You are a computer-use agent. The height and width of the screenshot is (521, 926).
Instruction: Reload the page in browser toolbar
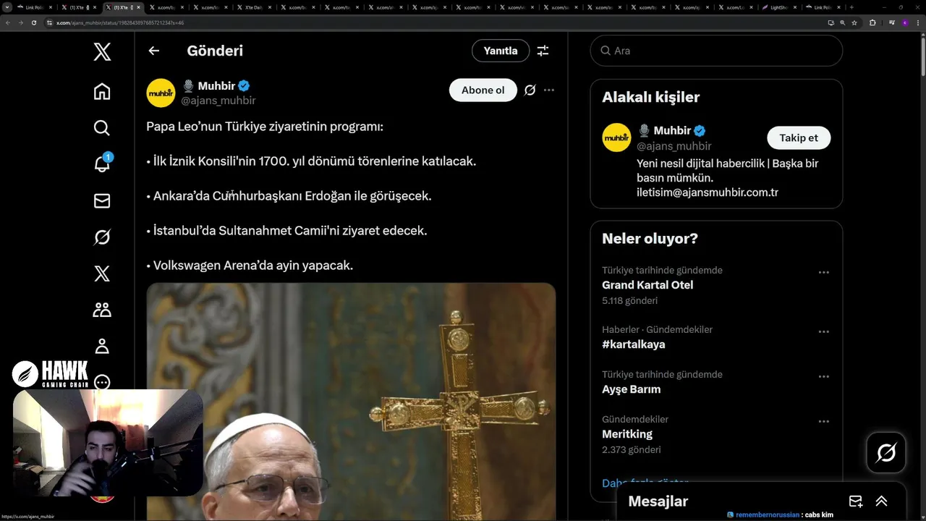click(x=33, y=22)
